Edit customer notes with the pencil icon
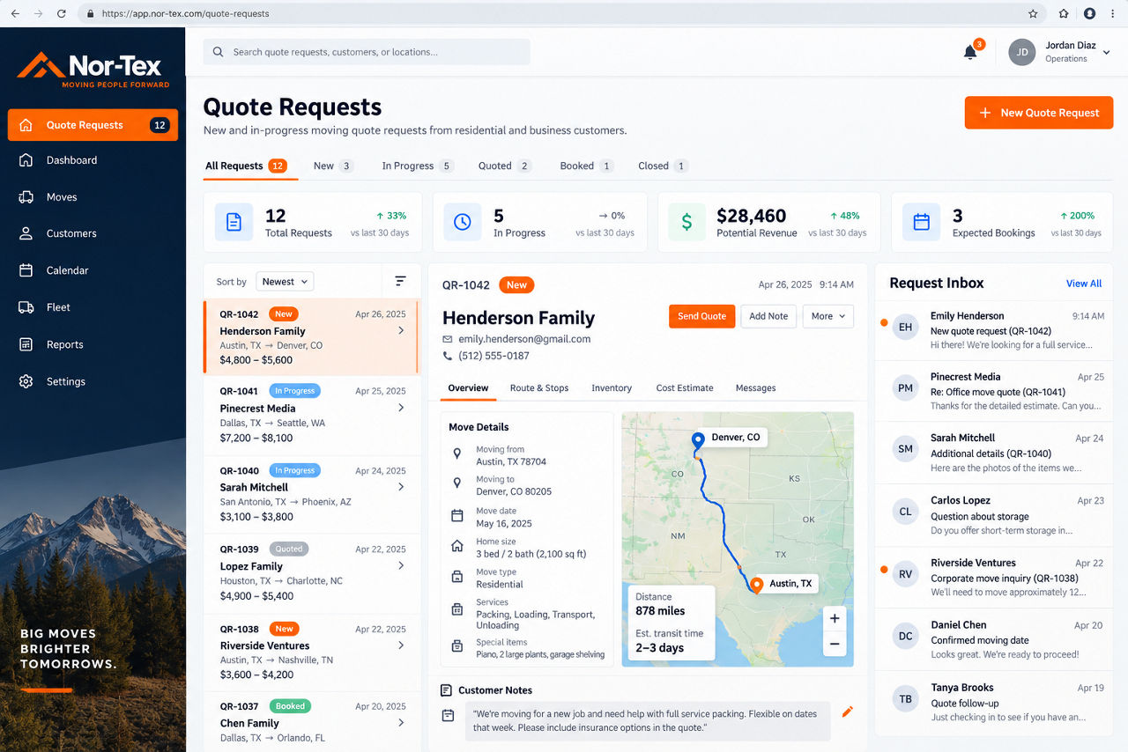The width and height of the screenshot is (1128, 752). click(848, 711)
